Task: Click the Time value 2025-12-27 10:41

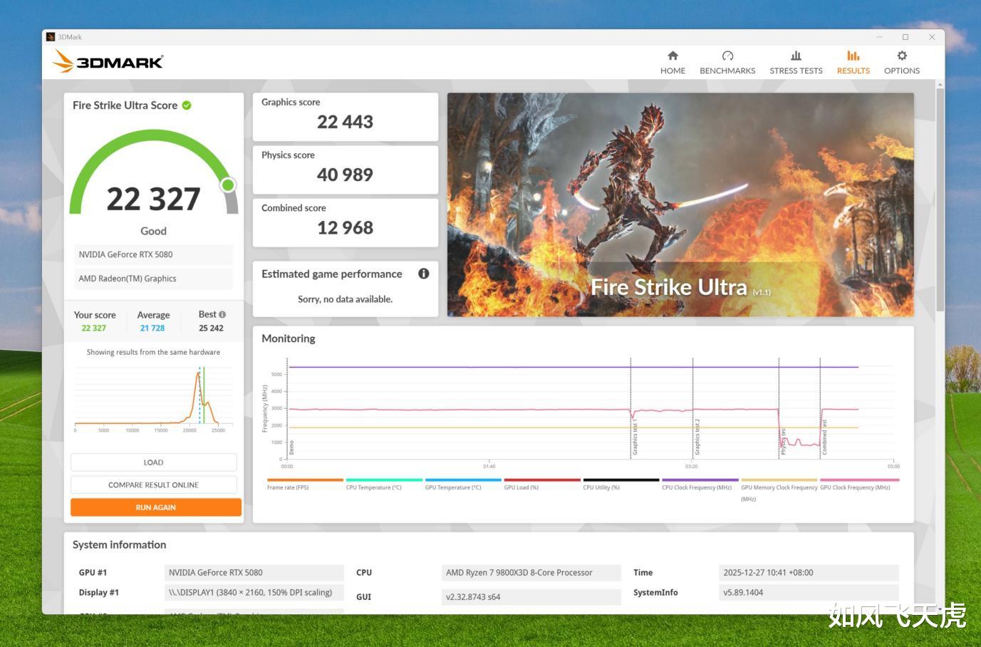Action: tap(809, 572)
